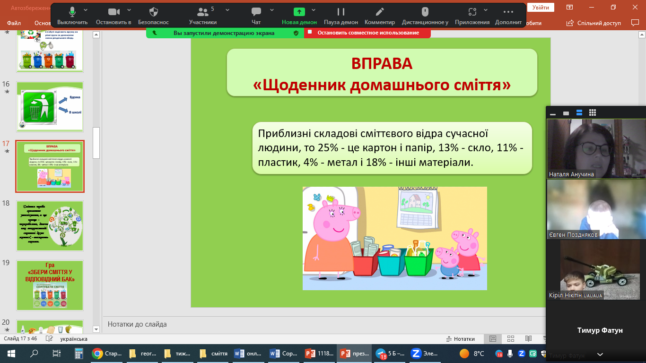Screen dimensions: 646x363
Task: Click Stop sharing (Остановить совместное использование)
Action: click(367, 33)
